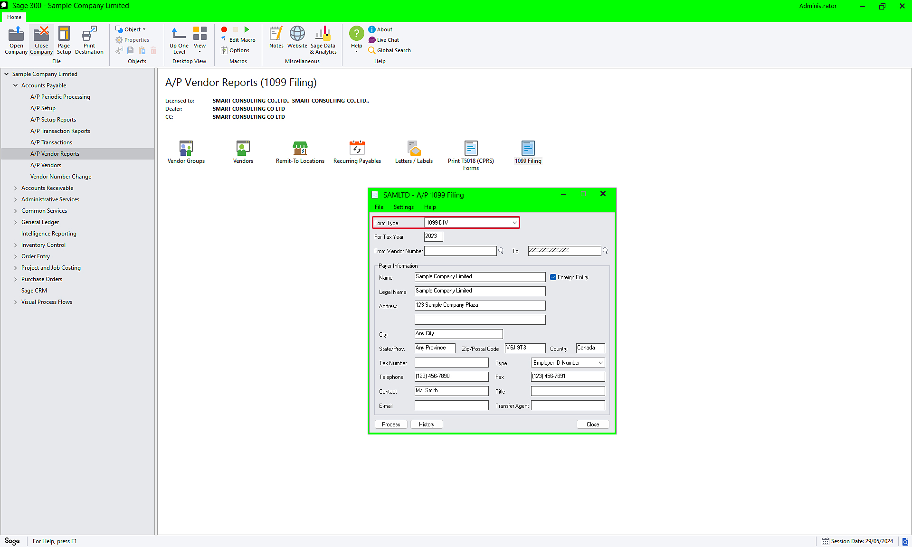
Task: Click the To vendor finder icon
Action: point(605,251)
